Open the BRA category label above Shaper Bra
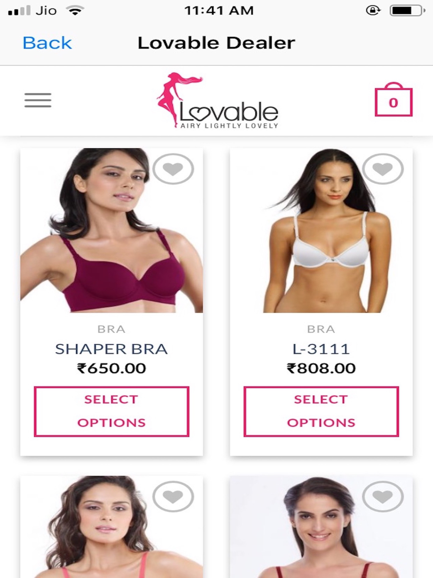 pos(111,329)
